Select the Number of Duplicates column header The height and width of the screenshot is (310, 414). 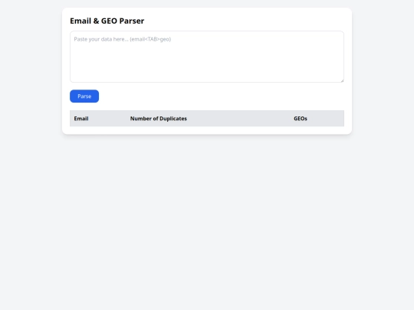pos(159,119)
